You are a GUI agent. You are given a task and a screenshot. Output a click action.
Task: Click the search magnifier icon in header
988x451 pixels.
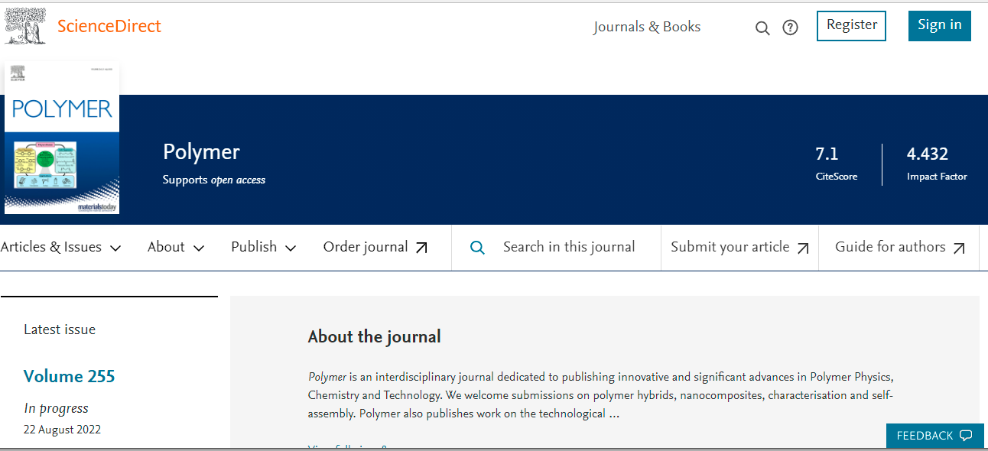click(762, 28)
